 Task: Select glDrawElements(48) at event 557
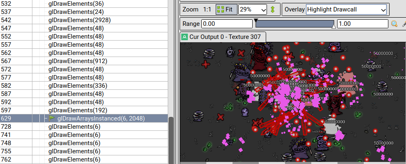76,45
